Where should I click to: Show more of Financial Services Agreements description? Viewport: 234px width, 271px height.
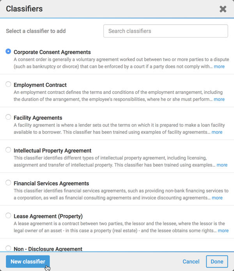pyautogui.click(x=217, y=198)
